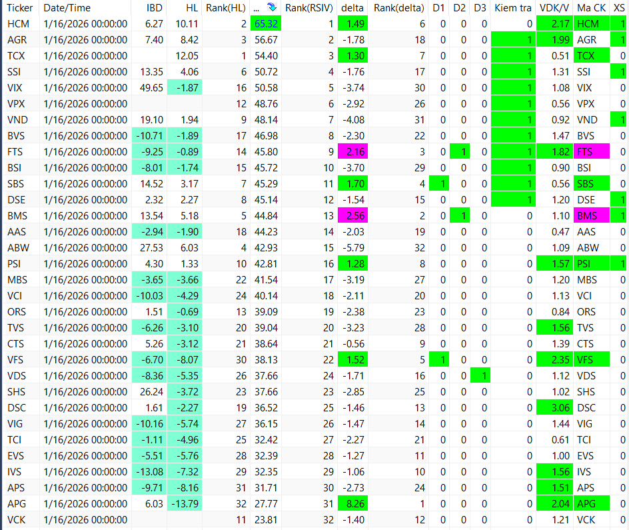Click the green delta value 1.52
This screenshot has width=629, height=530.
[x=353, y=359]
